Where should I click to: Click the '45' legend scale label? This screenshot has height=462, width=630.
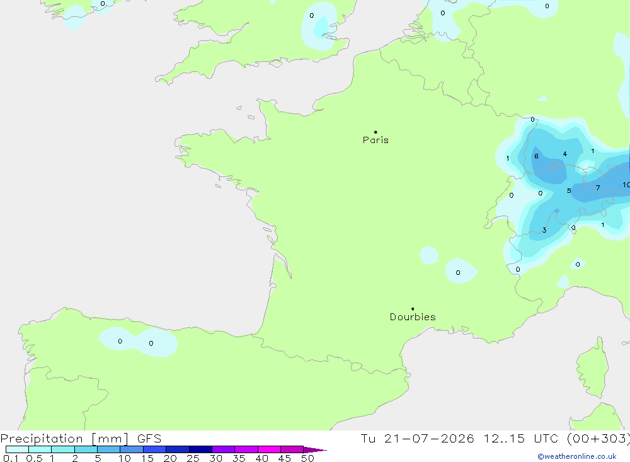point(285,458)
